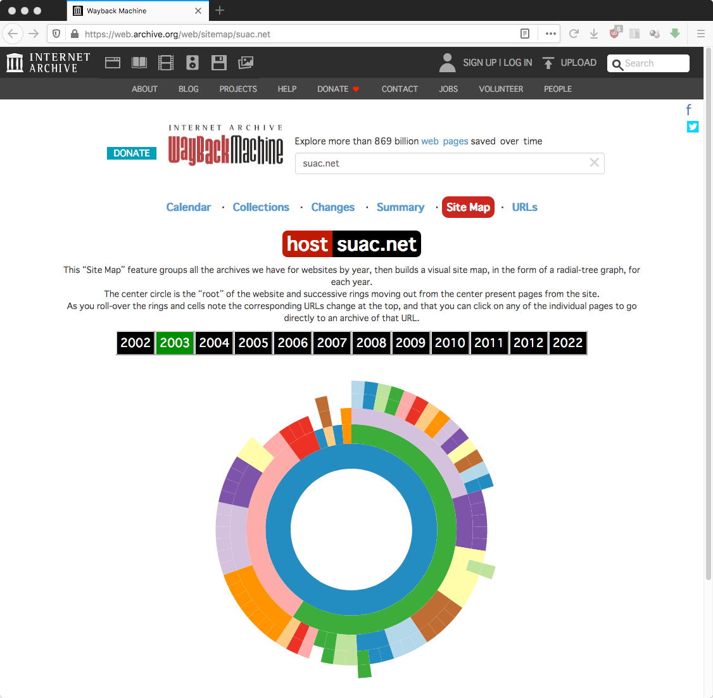Click the UPLOAD link

pyautogui.click(x=578, y=63)
